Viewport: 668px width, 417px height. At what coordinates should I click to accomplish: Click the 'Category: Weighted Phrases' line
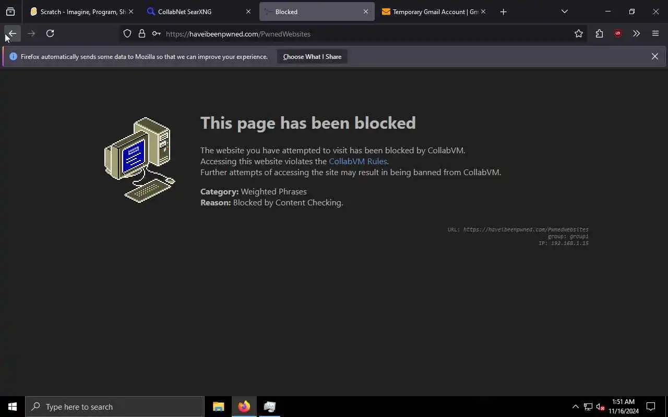pyautogui.click(x=254, y=191)
